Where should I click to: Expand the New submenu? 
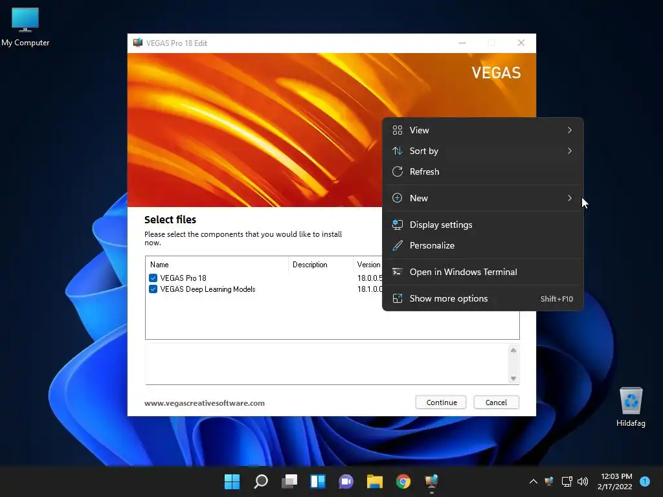(483, 198)
